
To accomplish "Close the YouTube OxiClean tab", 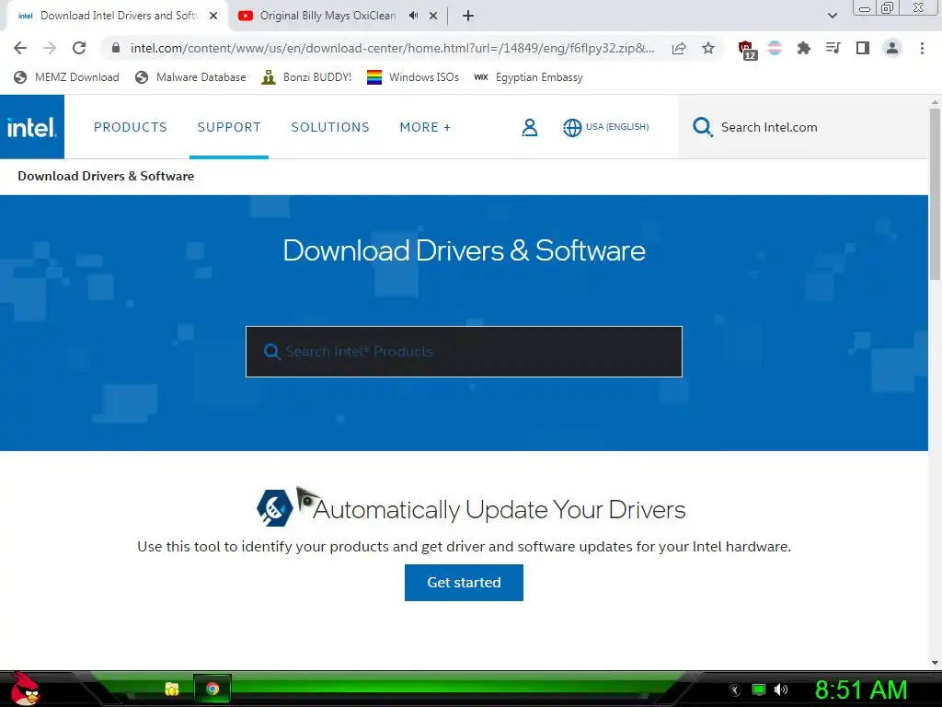I will click(433, 16).
